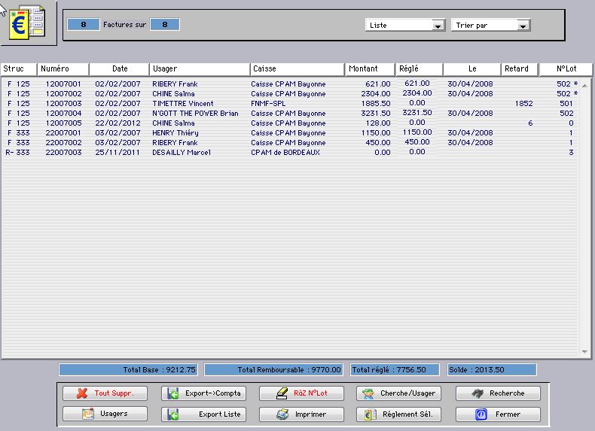Select the HENRY Thiéry row

tap(290, 133)
